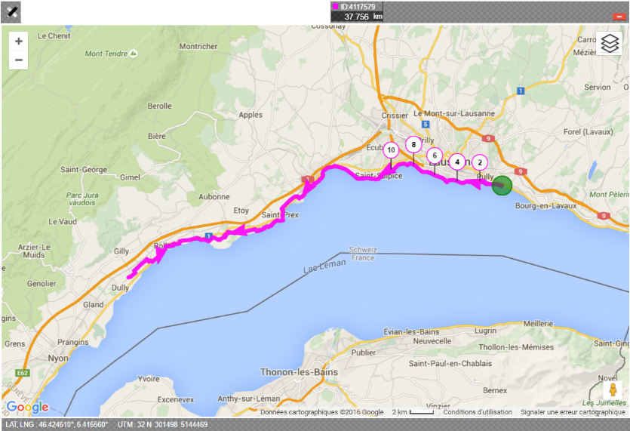Select kilometer marker 6
Screen dimensions: 630x431
coord(435,155)
